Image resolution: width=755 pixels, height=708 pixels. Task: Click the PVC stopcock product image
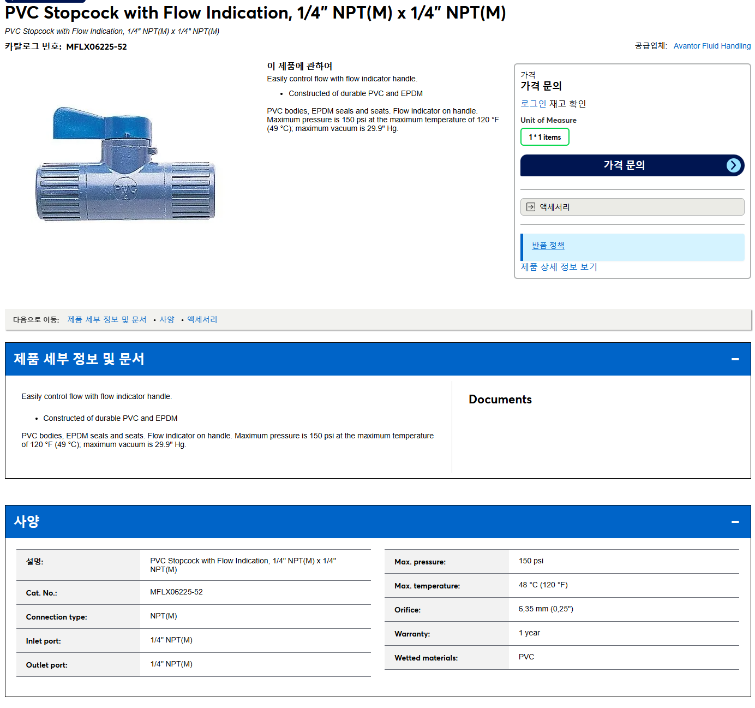tap(125, 164)
